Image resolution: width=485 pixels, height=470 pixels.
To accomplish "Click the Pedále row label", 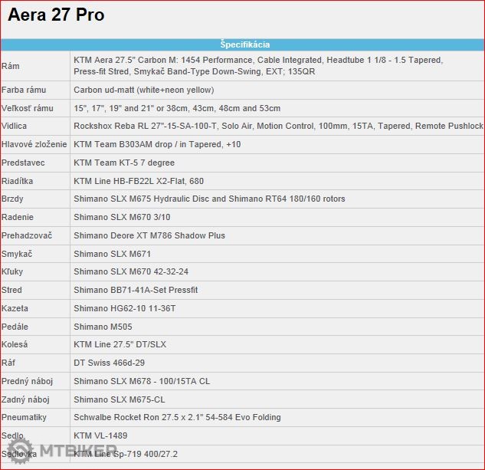I will pyautogui.click(x=15, y=327).
